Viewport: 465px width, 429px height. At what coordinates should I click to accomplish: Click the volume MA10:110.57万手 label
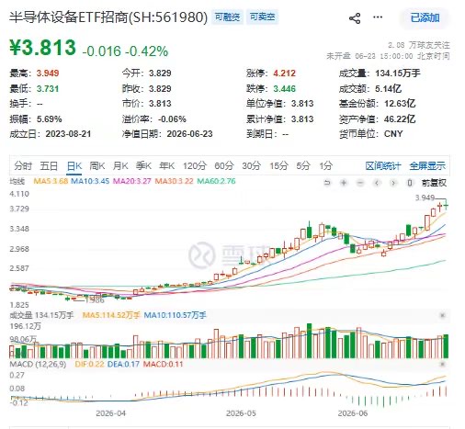click(x=175, y=315)
